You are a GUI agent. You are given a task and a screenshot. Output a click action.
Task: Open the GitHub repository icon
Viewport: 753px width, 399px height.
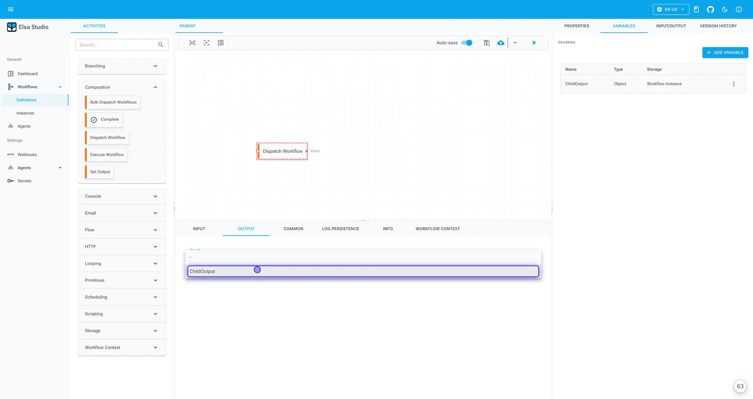tap(710, 9)
